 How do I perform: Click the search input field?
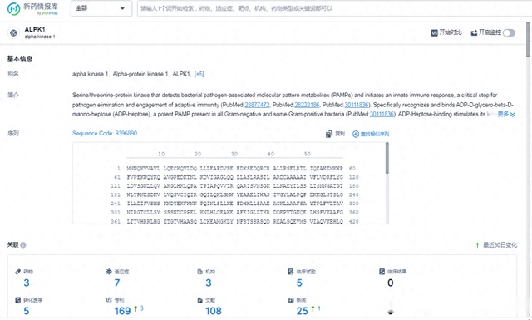334,8
